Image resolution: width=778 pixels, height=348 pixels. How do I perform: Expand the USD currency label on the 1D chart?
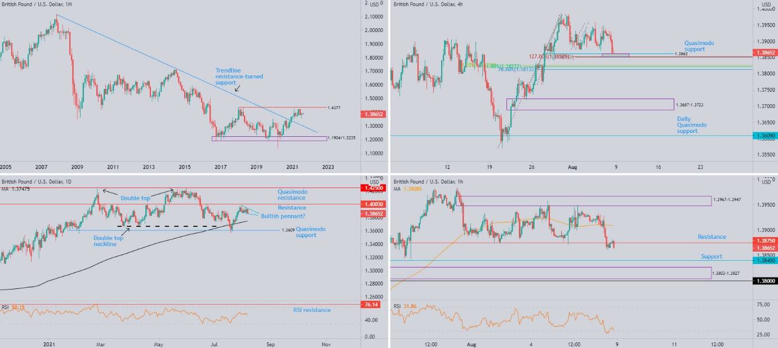coord(374,182)
